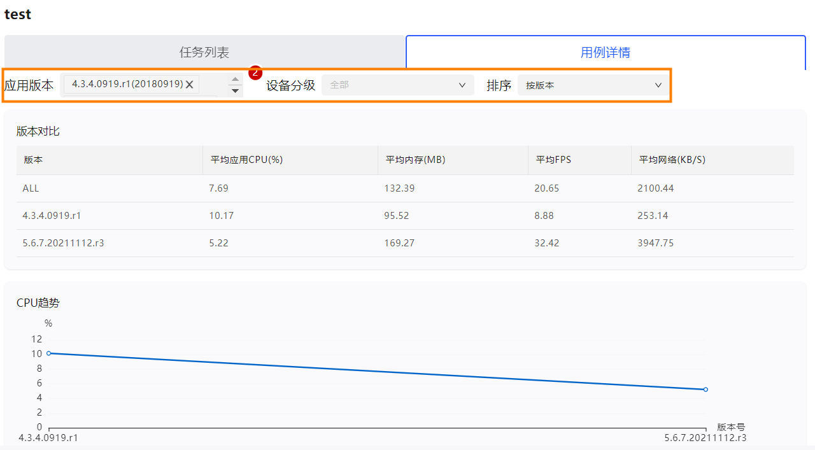The height and width of the screenshot is (450, 815).
Task: Click the FPS value 32.42
Action: (x=547, y=243)
